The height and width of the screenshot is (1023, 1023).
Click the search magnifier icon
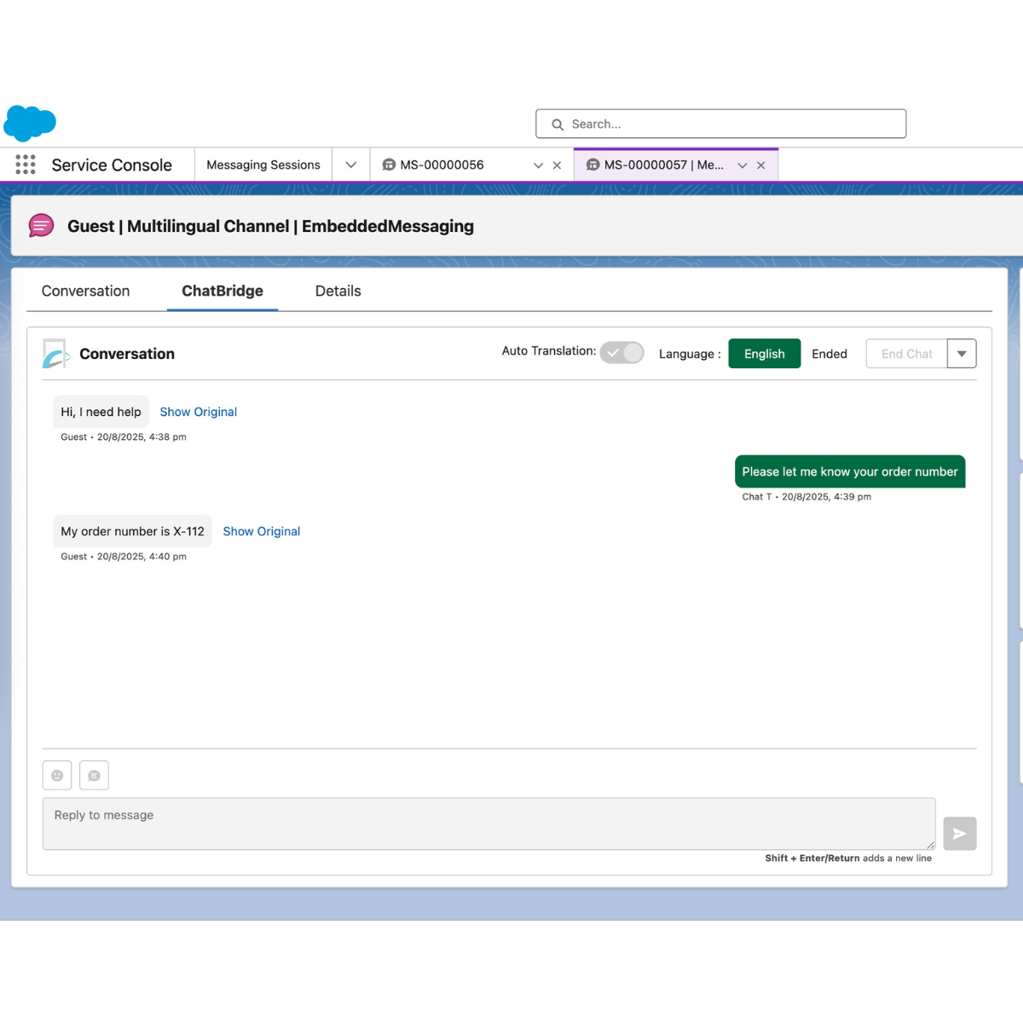(558, 124)
